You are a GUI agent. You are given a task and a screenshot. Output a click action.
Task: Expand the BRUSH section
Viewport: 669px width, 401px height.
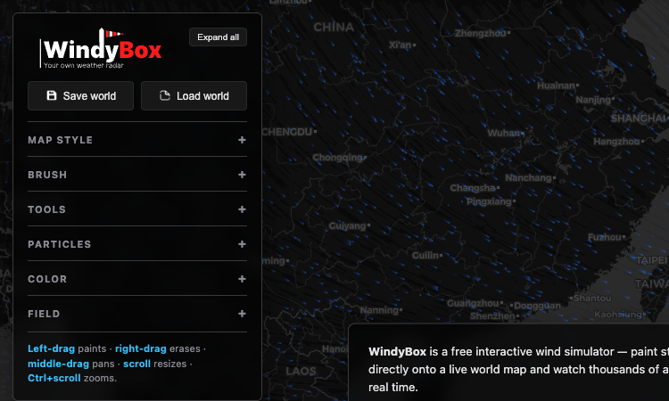137,175
